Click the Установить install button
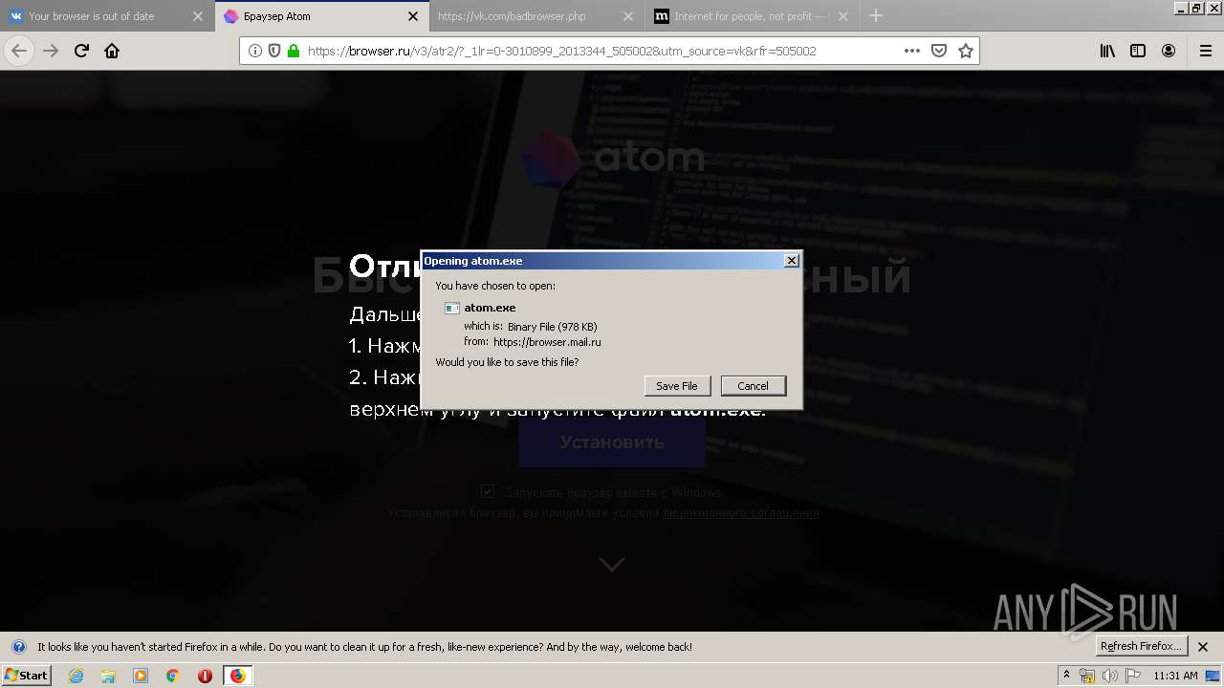This screenshot has width=1224, height=688. (612, 442)
